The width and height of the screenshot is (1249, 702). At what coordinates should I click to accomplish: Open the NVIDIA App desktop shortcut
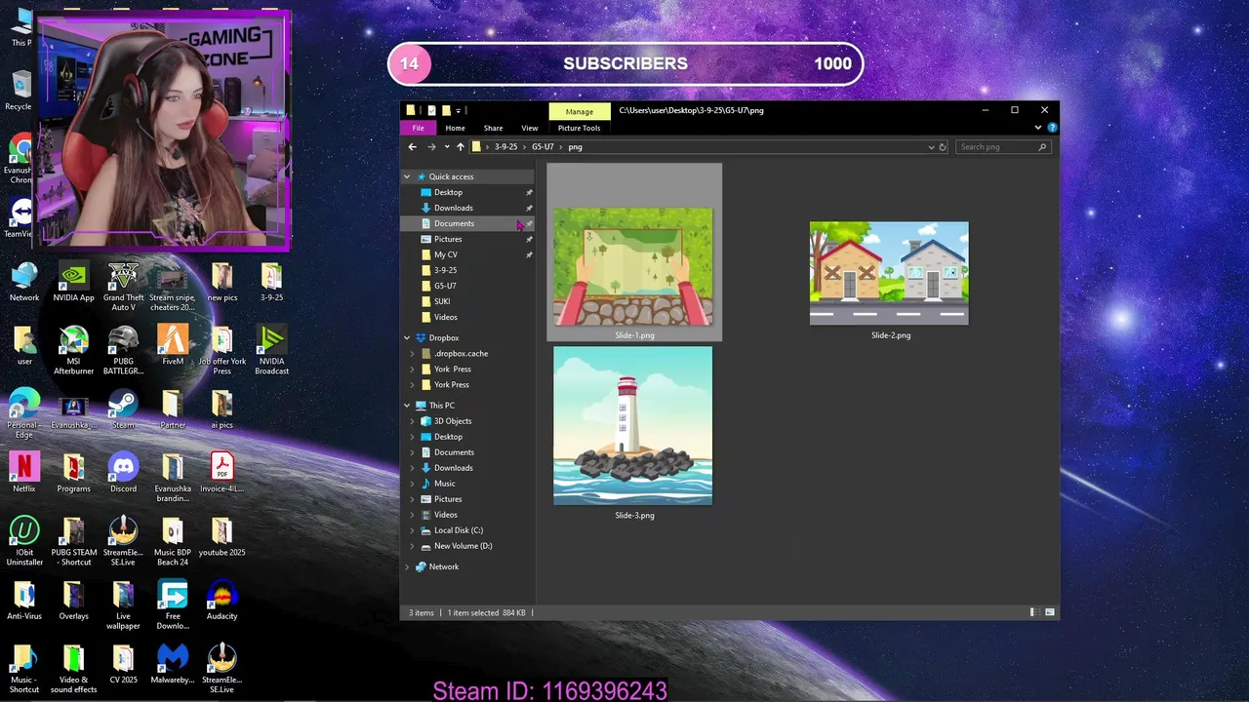[x=73, y=283]
